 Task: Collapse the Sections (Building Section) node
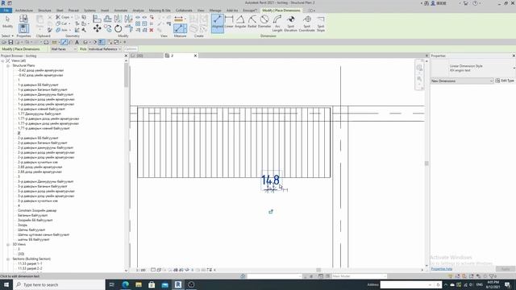coord(8,259)
